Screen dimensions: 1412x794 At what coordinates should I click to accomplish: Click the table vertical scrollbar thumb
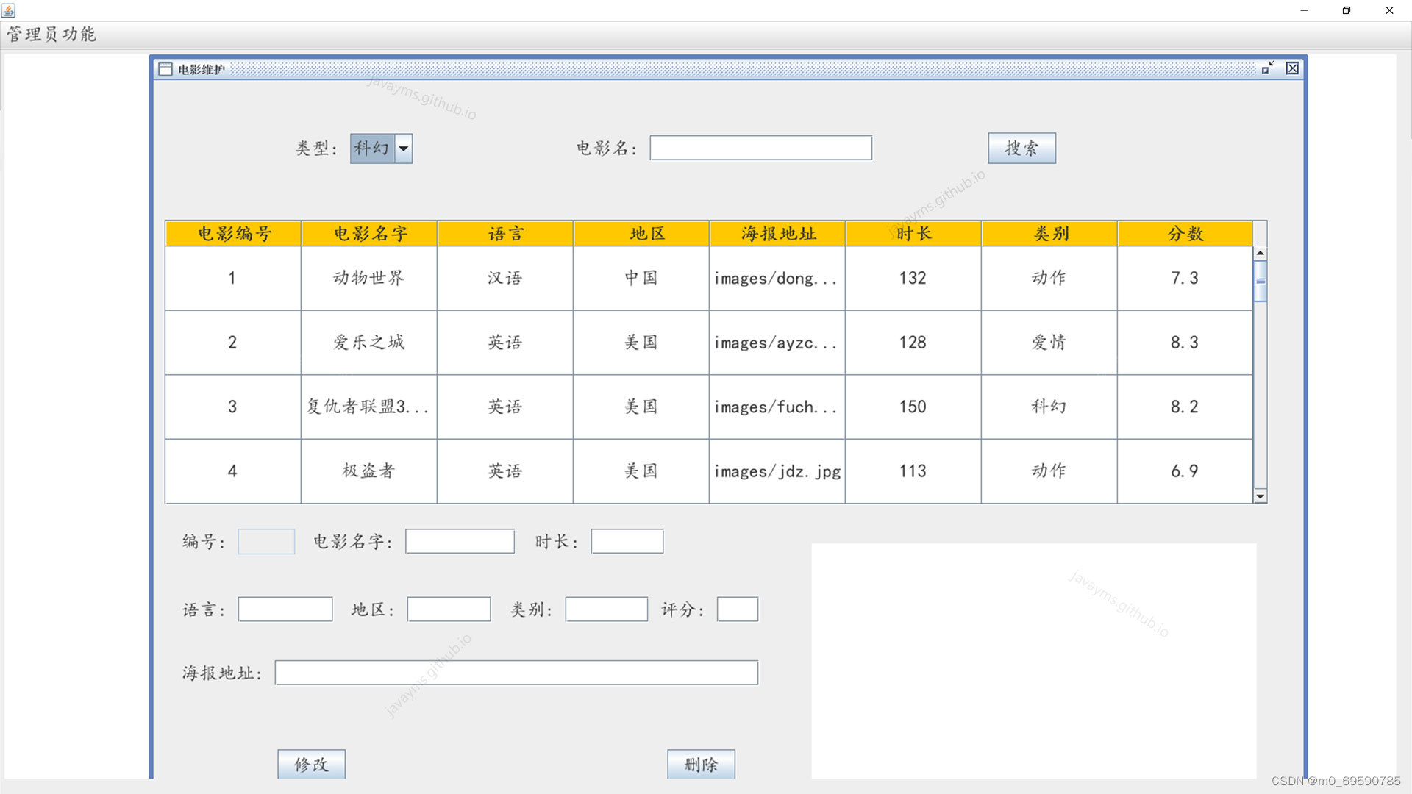coord(1261,281)
